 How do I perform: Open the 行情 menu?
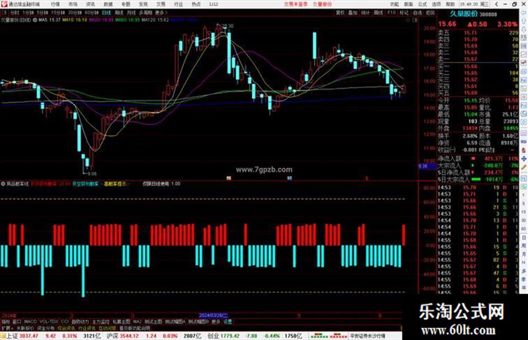coord(55,4)
